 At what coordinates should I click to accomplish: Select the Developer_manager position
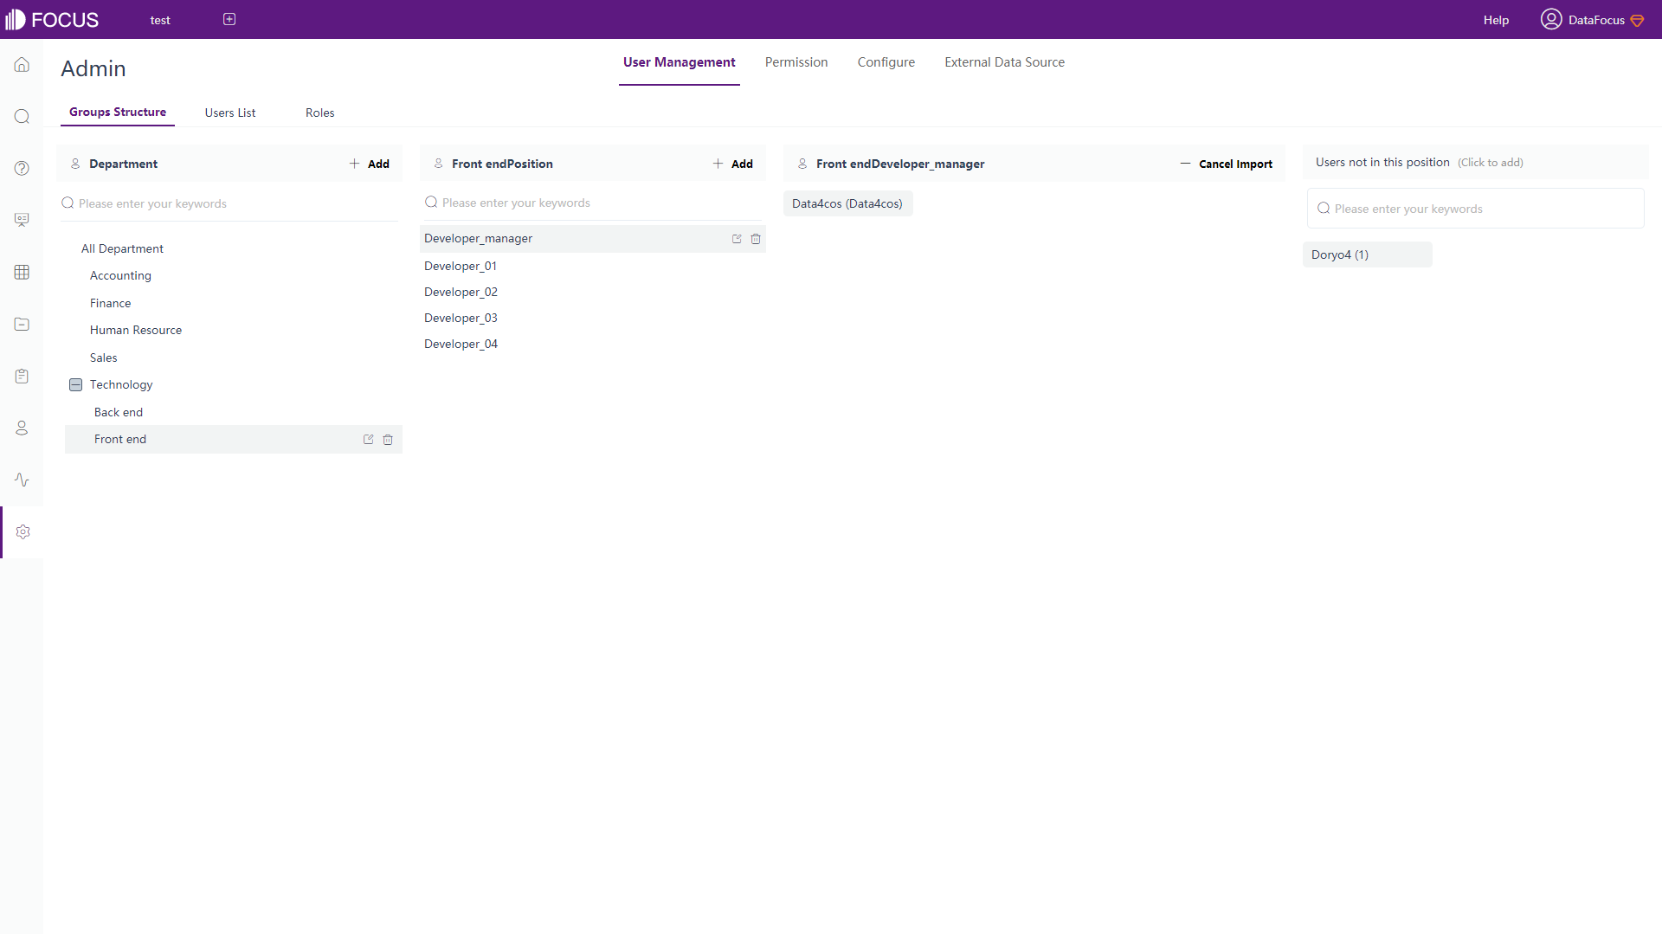[593, 239]
